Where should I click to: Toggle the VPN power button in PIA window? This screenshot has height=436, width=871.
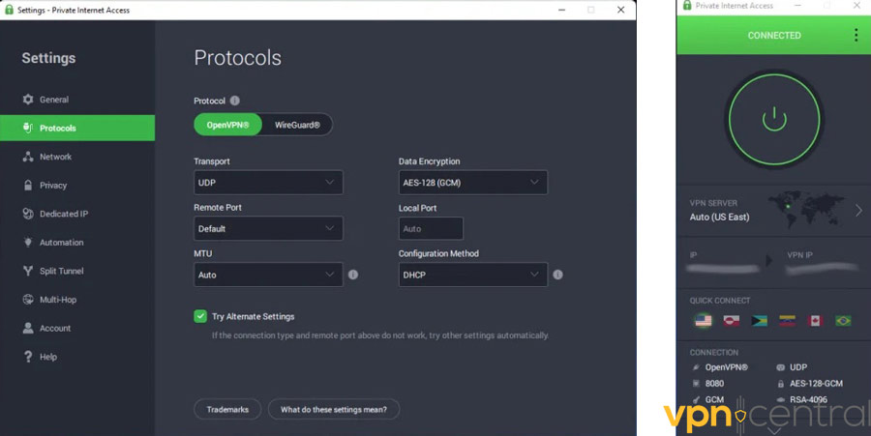point(774,119)
